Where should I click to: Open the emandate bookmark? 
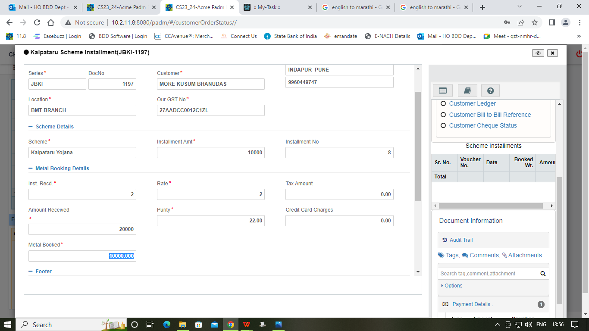[x=340, y=36]
